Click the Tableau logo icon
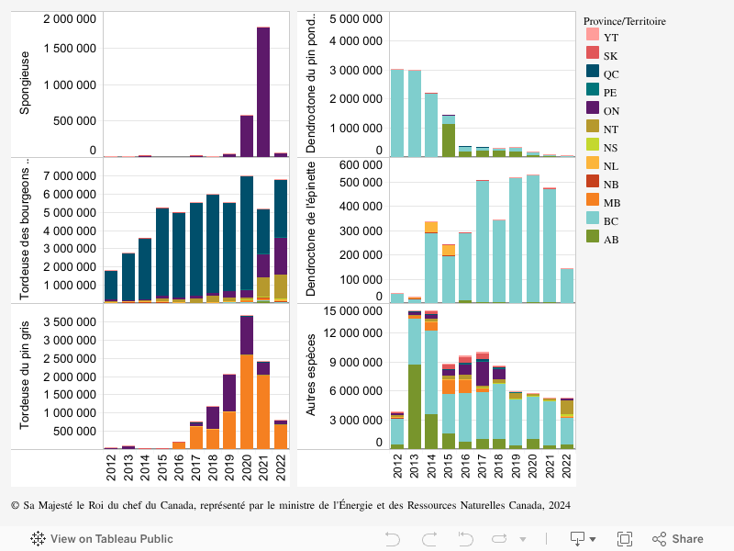Image resolution: width=734 pixels, height=551 pixels. click(39, 539)
